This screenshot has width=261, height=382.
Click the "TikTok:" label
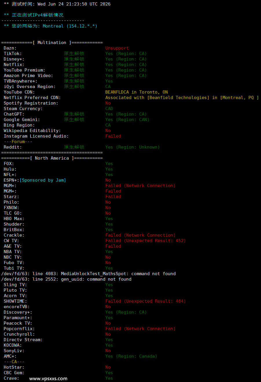[13, 54]
